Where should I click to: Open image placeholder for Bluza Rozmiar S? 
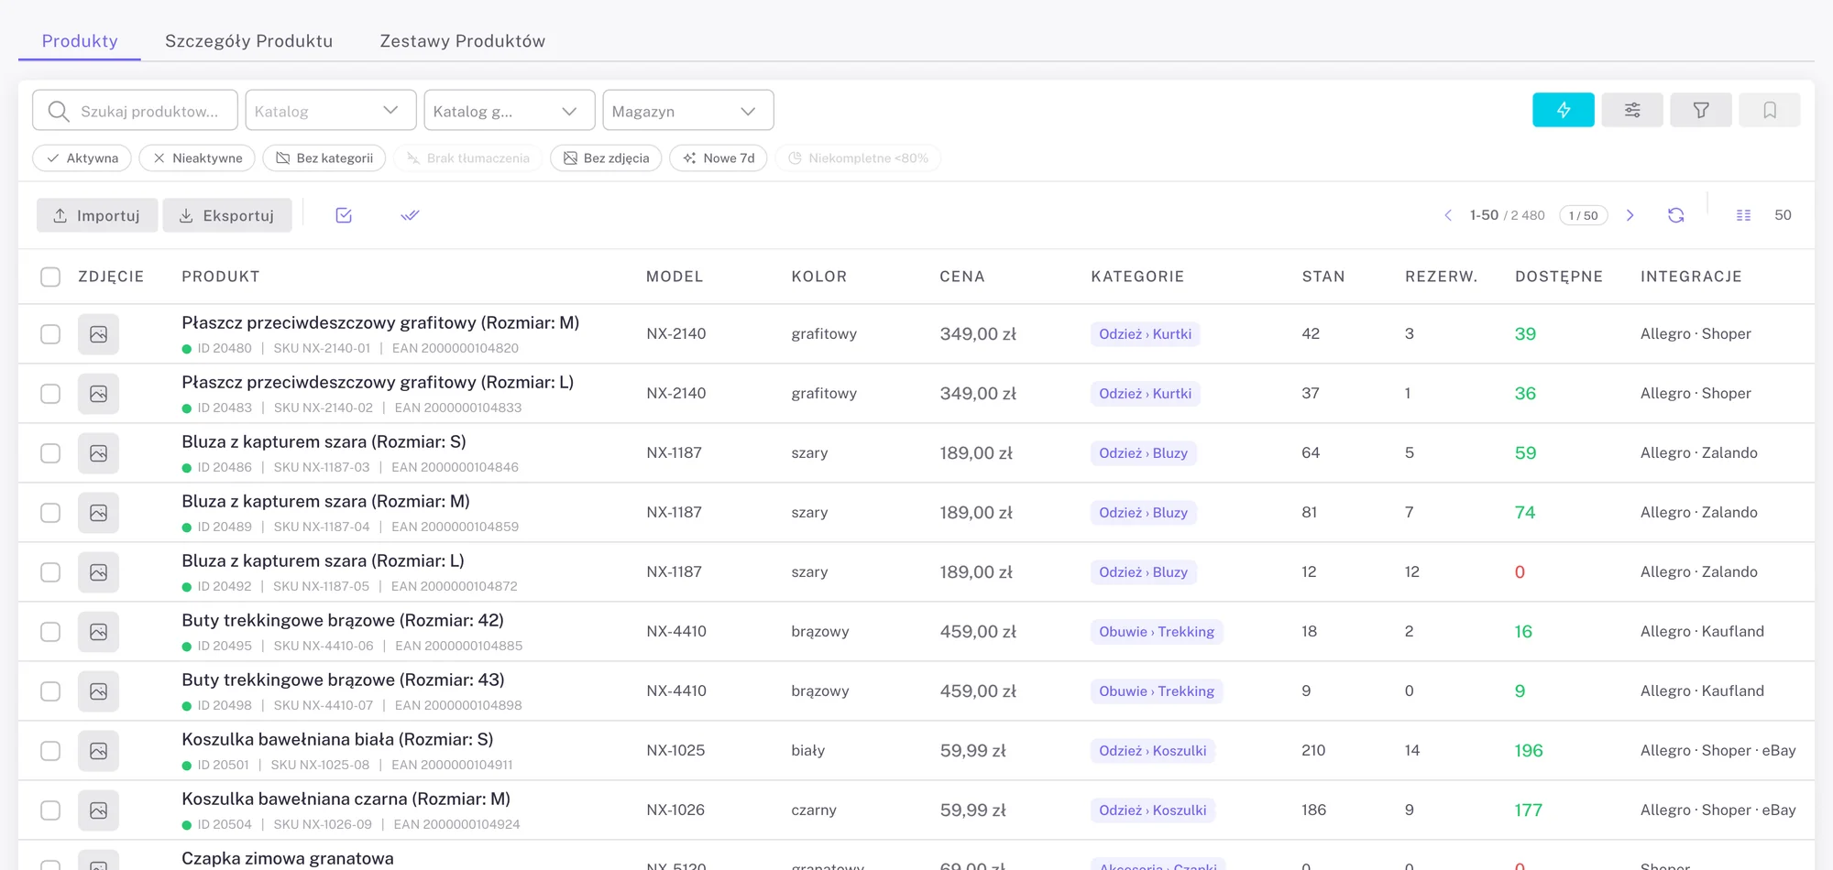(98, 453)
